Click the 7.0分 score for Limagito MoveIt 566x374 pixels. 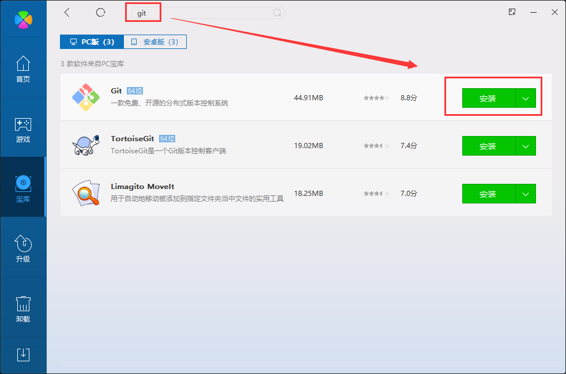pos(409,194)
